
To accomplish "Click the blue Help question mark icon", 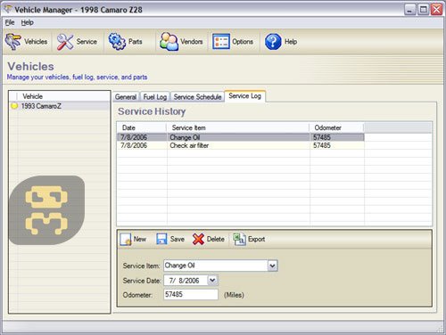I will pos(273,42).
